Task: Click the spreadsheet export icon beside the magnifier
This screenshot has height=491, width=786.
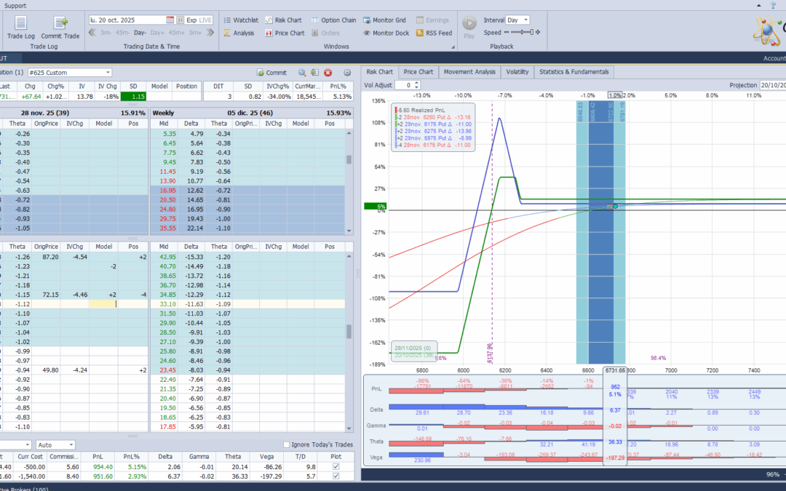Action: (x=315, y=73)
